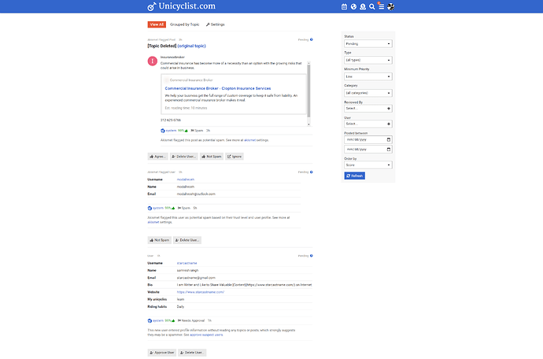Expand the Order by dropdown

pyautogui.click(x=368, y=166)
